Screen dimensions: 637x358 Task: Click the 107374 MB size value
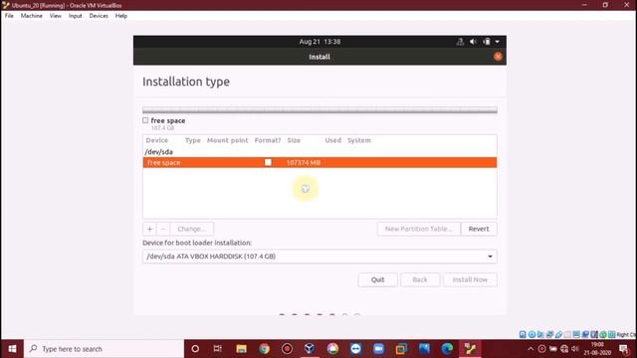pyautogui.click(x=304, y=162)
